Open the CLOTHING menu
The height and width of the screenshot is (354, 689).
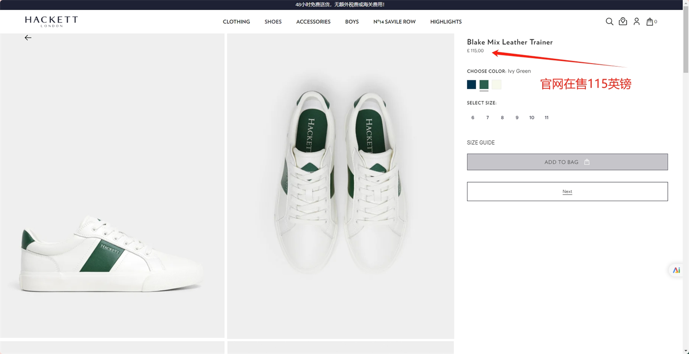pyautogui.click(x=236, y=22)
